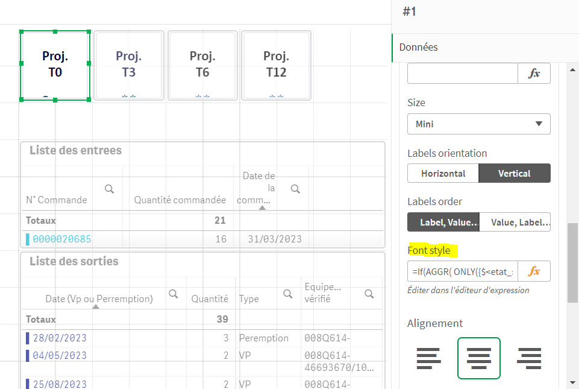
Task: Select right text alignment under Alignement
Action: coord(529,358)
